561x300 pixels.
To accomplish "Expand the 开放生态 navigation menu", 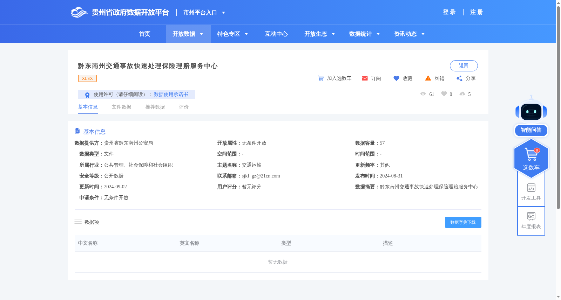I will 319,34.
